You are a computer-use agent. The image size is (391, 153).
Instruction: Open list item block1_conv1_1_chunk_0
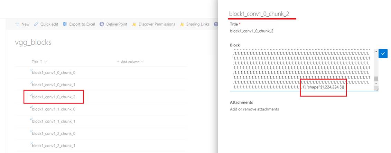coord(54,109)
